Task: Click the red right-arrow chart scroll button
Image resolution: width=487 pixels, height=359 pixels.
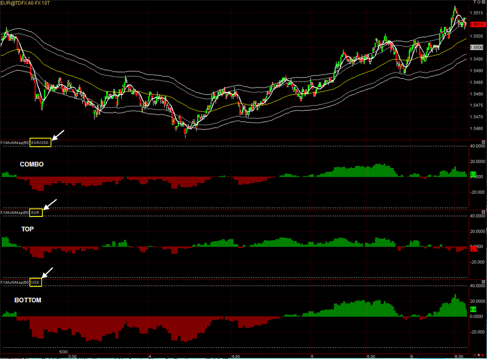Action: tap(484, 355)
